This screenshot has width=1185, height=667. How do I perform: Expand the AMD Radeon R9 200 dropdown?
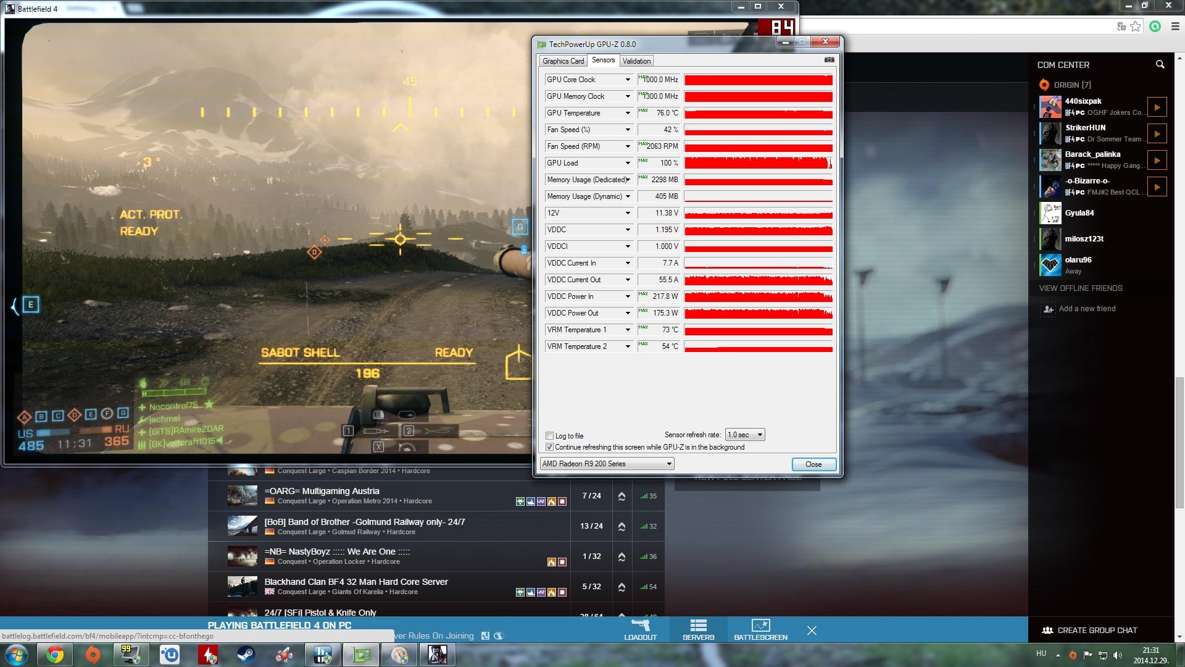607,464
